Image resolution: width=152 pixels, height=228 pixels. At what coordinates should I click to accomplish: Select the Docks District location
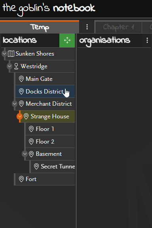(45, 92)
